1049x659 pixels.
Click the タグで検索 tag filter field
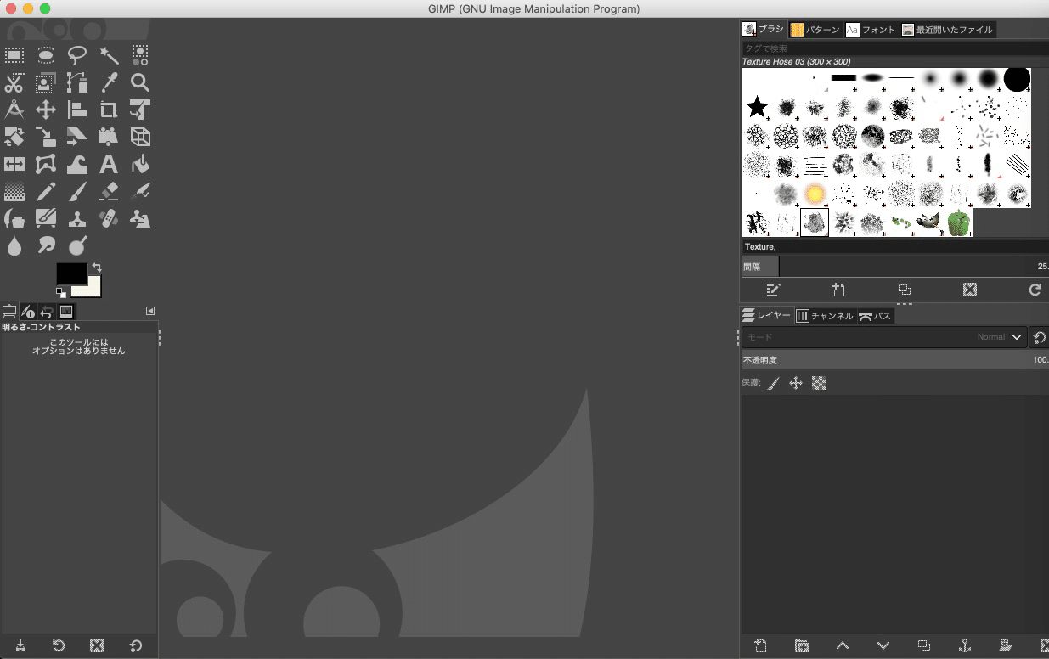click(895, 48)
